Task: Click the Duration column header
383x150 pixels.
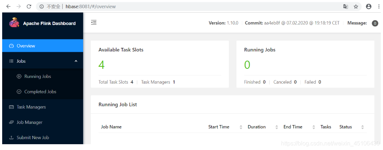Action: tap(256, 127)
